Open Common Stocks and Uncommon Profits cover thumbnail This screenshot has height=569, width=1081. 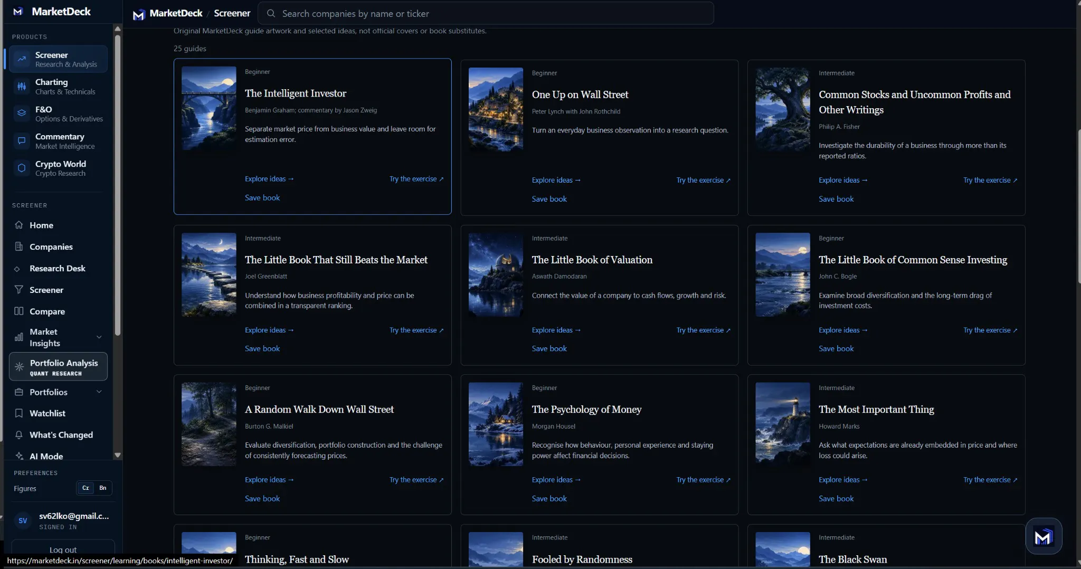click(x=783, y=109)
